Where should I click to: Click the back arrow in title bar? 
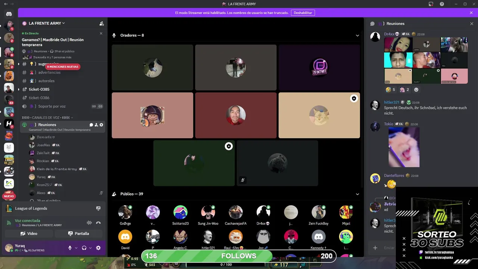[6, 4]
